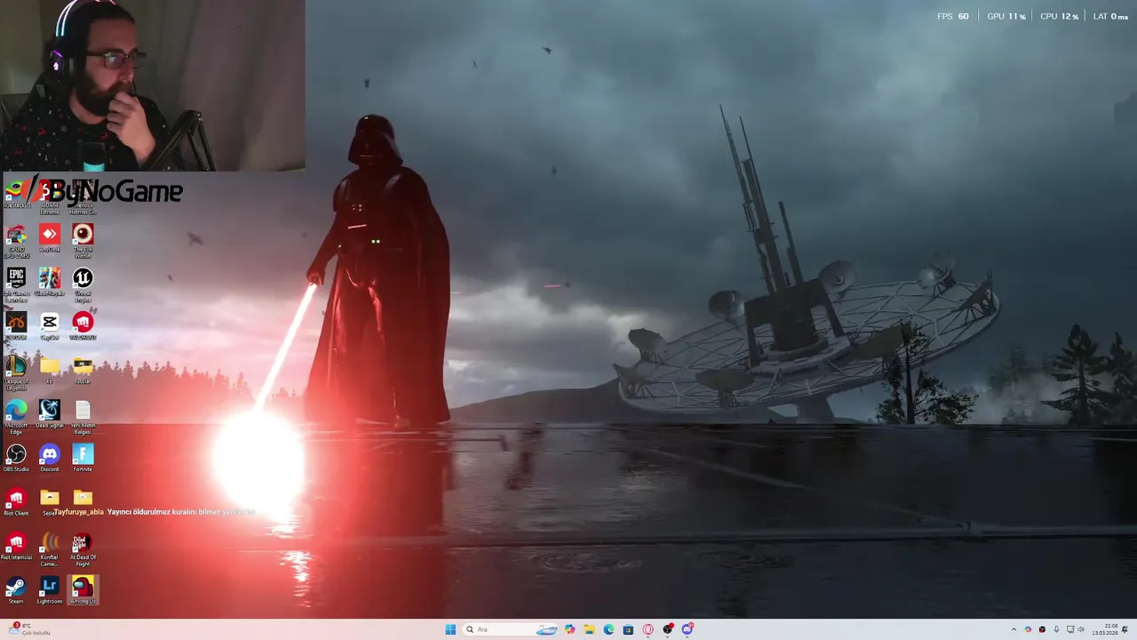The image size is (1137, 640).
Task: Open the Discord desktop shortcut
Action: point(50,459)
